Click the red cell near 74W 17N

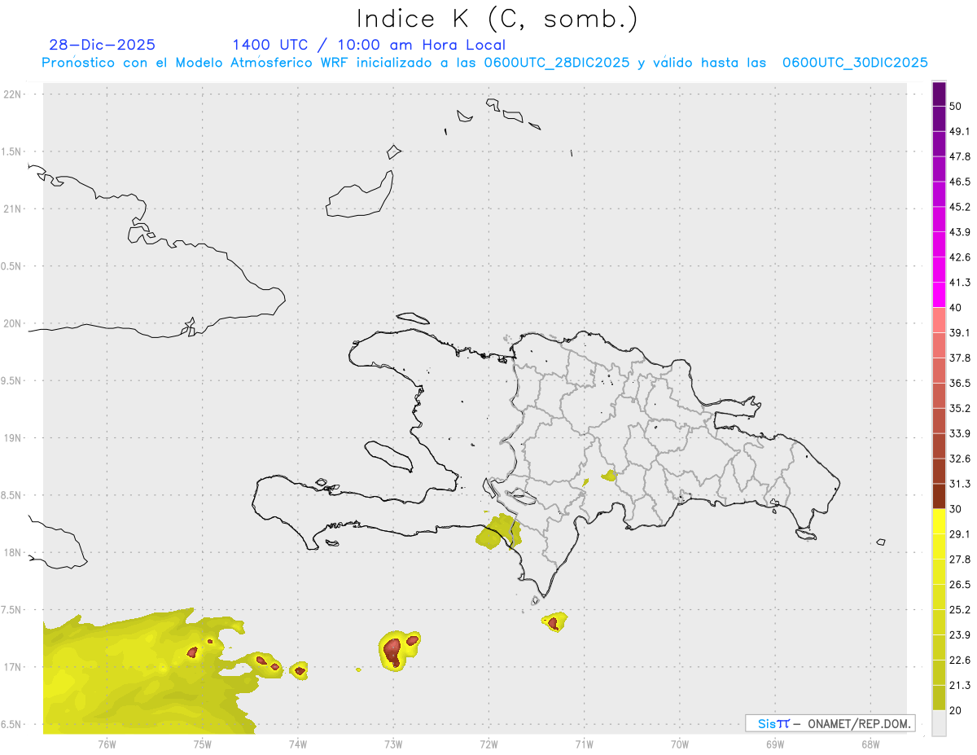click(300, 670)
